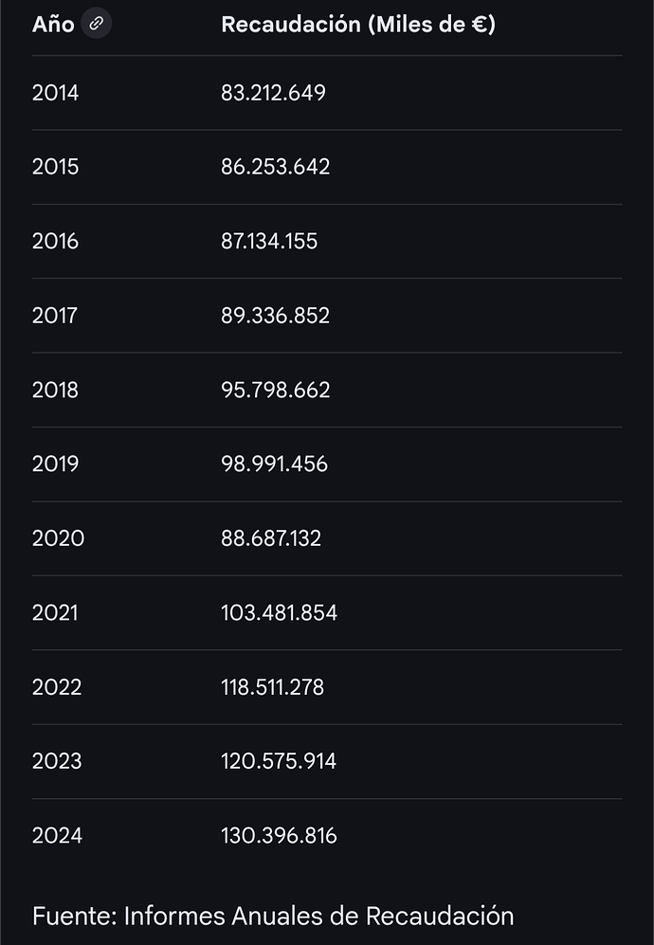Select the 2024 year cell
The height and width of the screenshot is (945, 654).
57,835
